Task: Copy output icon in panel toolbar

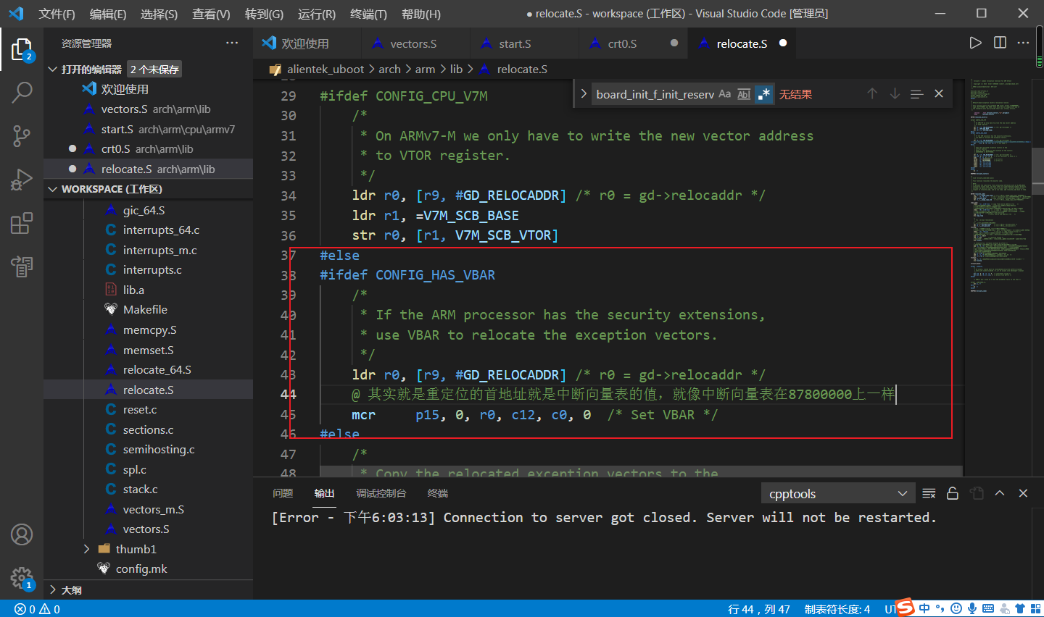Action: [977, 493]
